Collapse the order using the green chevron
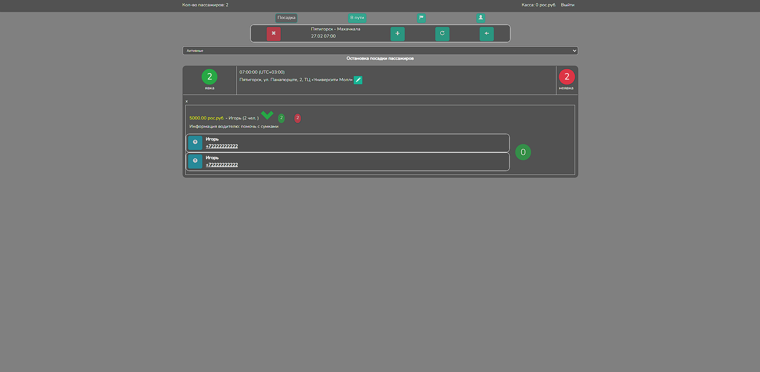 tap(267, 115)
